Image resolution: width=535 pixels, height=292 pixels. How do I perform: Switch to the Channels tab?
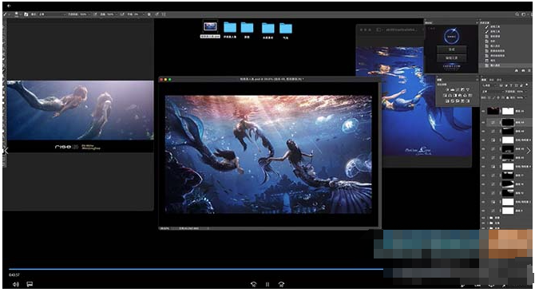tap(491, 80)
